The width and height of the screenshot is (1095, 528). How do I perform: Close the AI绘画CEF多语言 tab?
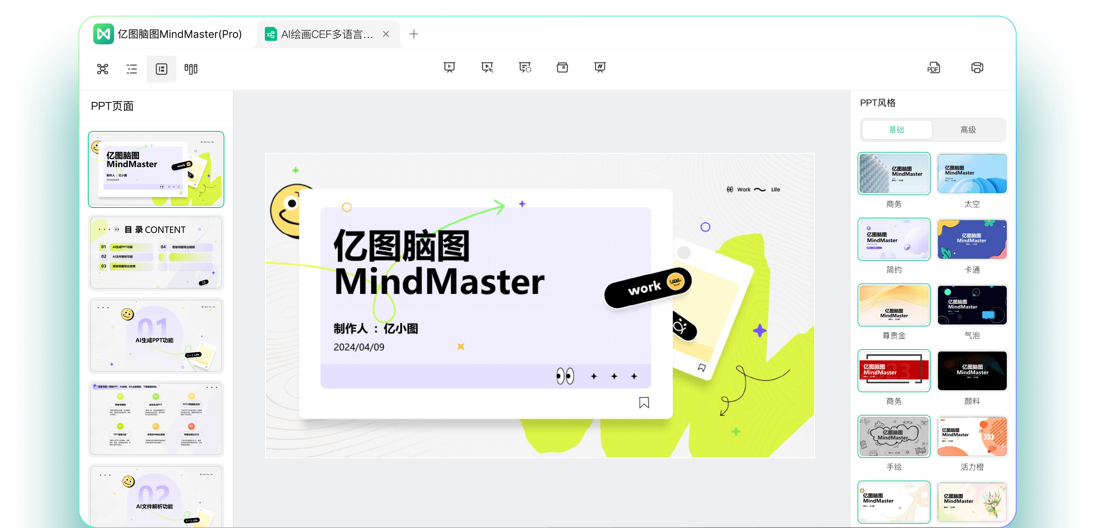tap(386, 34)
